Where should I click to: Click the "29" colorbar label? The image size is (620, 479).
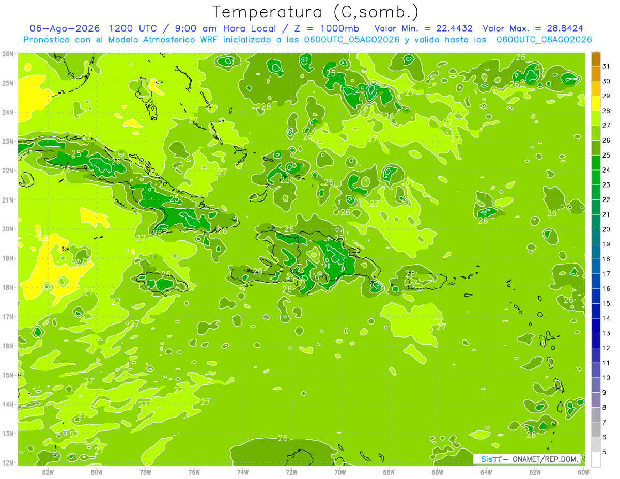(607, 96)
